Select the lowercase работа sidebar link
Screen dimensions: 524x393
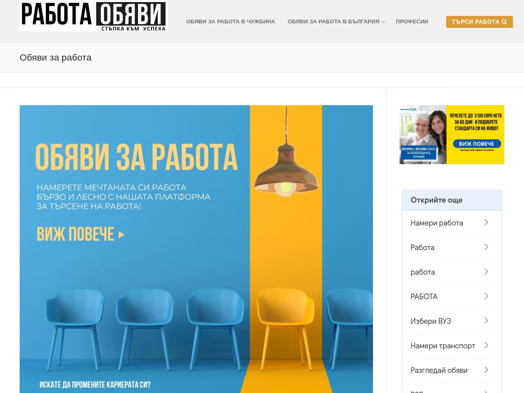[452, 272]
